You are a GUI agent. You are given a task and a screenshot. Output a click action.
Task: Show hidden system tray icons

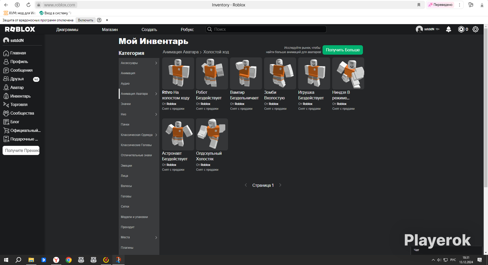pos(433,260)
